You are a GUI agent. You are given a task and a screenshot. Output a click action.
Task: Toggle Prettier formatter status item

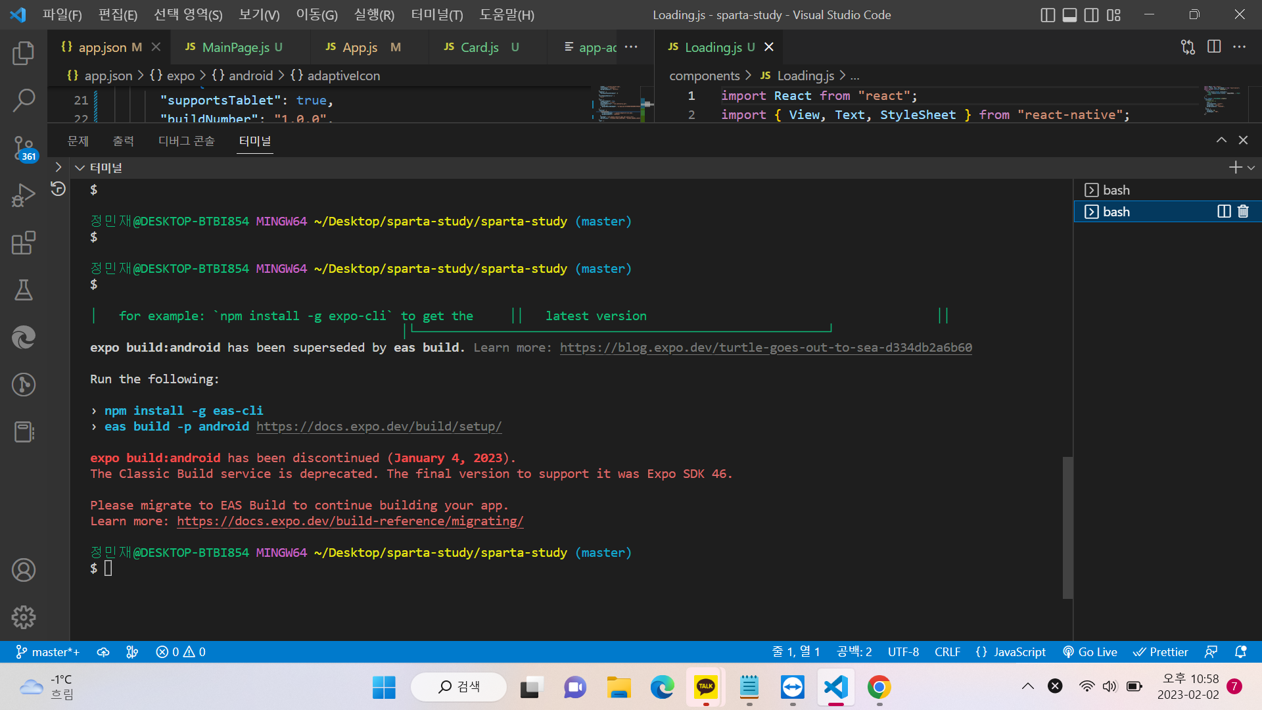tap(1160, 652)
